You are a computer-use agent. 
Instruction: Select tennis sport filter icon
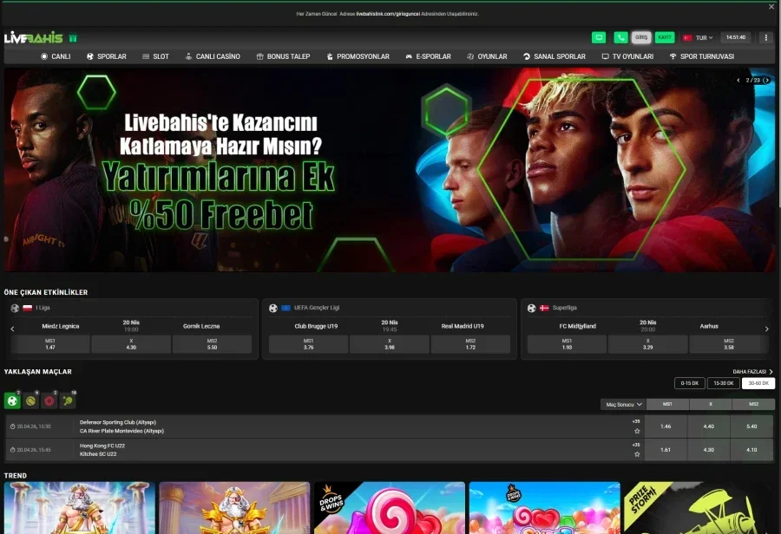pyautogui.click(x=31, y=400)
